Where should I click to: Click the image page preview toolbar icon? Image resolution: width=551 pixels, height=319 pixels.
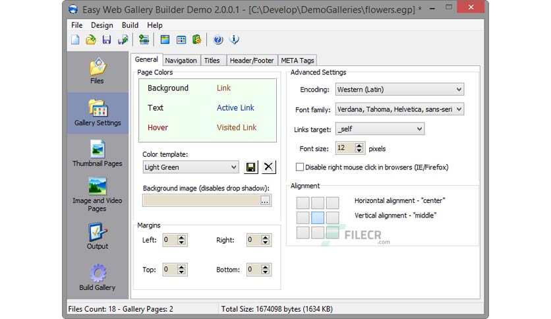(x=165, y=40)
